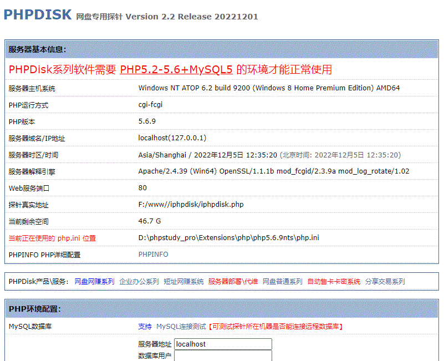The image size is (444, 361).
Task: Open the 企业办公系列 product link
Action: [139, 281]
